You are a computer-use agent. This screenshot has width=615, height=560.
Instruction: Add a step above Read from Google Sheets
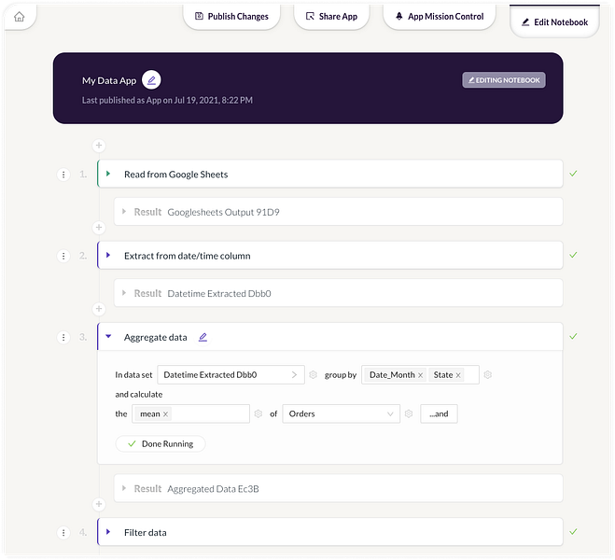click(x=99, y=146)
